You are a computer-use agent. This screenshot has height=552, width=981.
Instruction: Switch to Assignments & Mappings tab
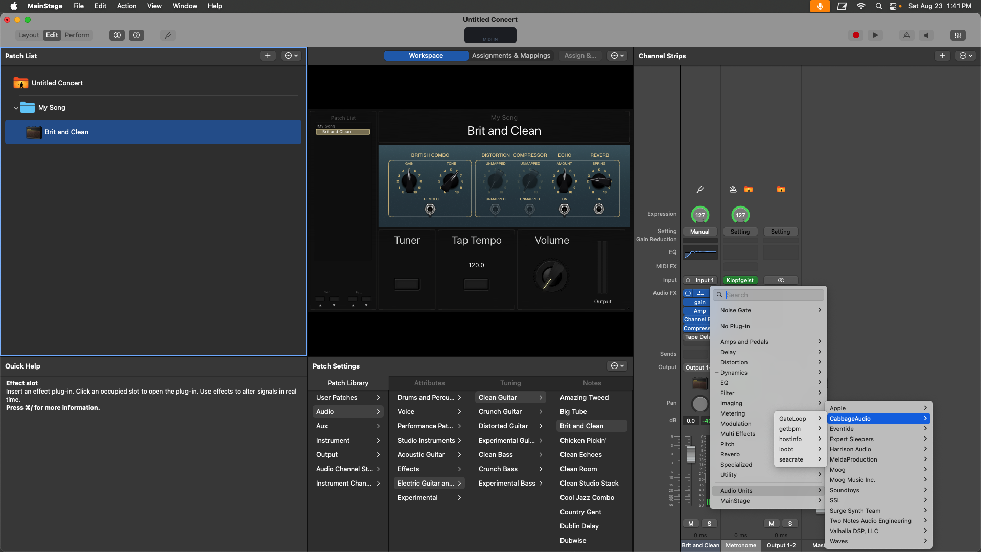(x=511, y=56)
